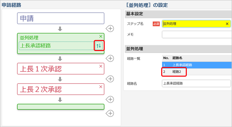232x127 pixels.
Task: Click the 経路一覧 label
Action: (x=134, y=58)
